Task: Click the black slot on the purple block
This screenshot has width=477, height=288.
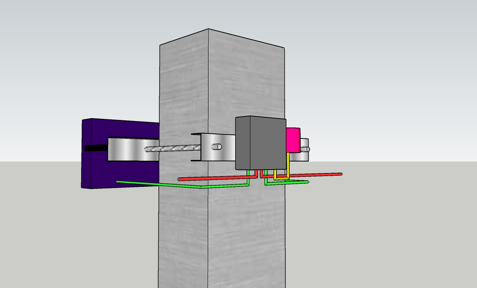Action: (x=96, y=148)
